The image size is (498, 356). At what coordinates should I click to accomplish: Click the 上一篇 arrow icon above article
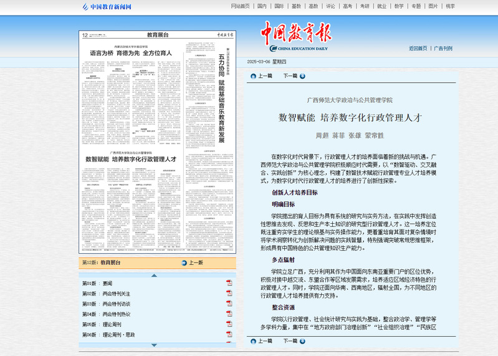click(x=253, y=76)
